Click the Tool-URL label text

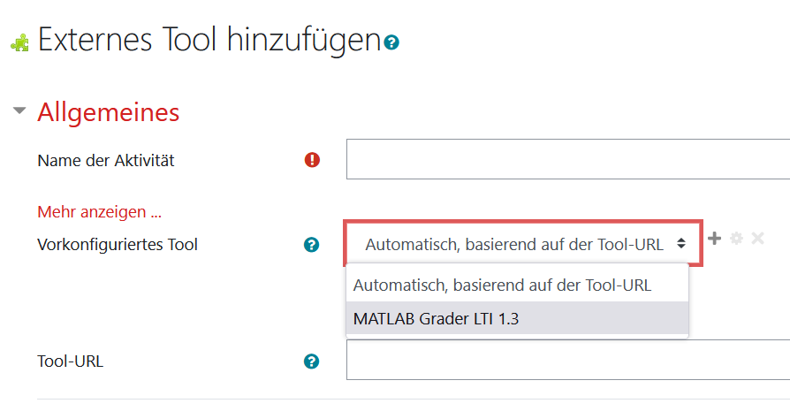[70, 362]
